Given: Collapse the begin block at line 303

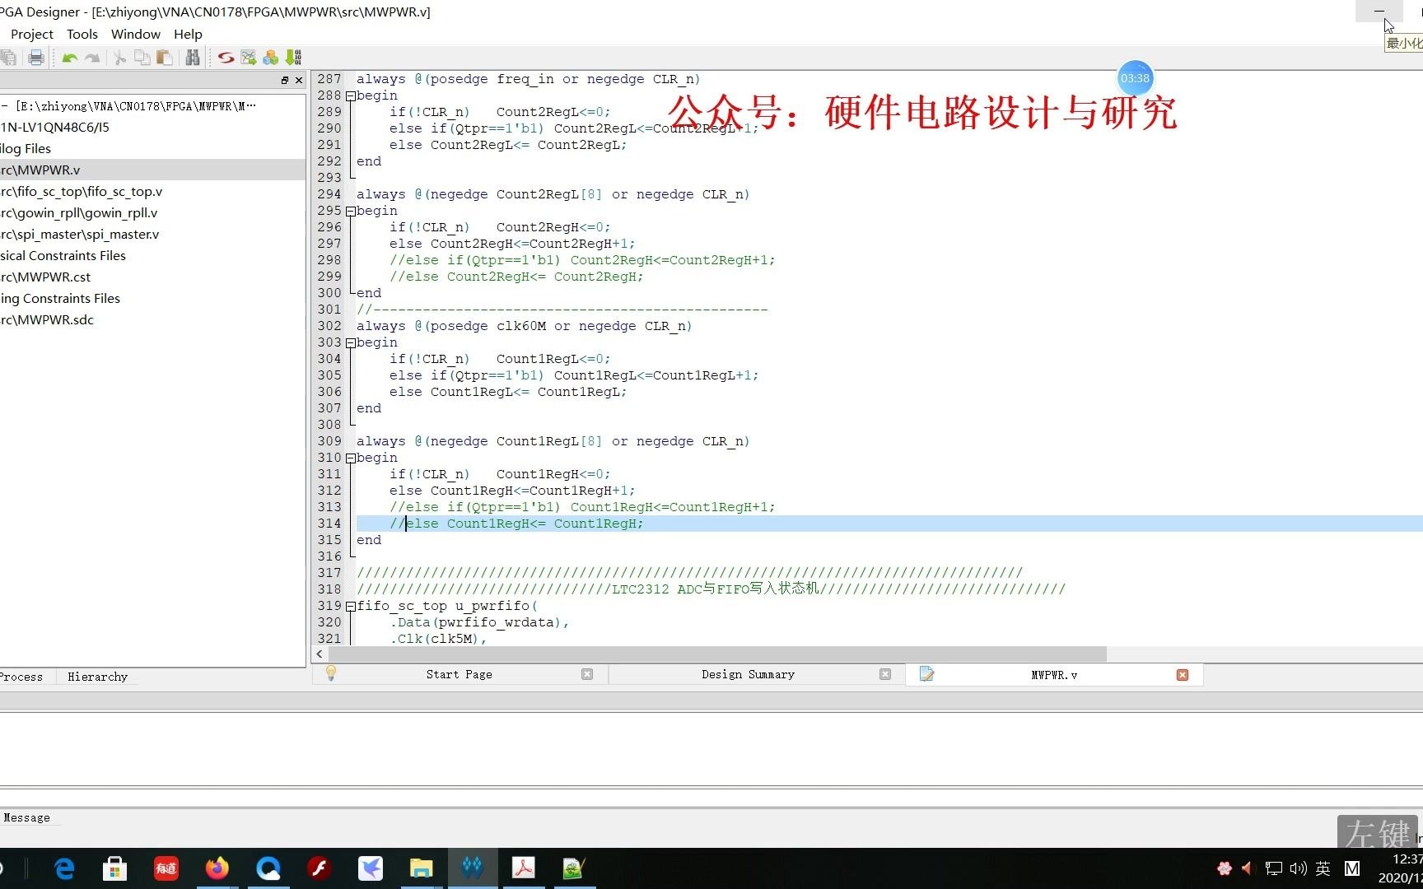Looking at the screenshot, I should click(349, 342).
